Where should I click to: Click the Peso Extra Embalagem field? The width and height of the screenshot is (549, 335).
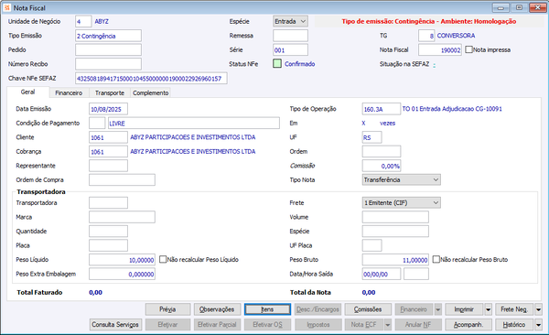pos(122,274)
